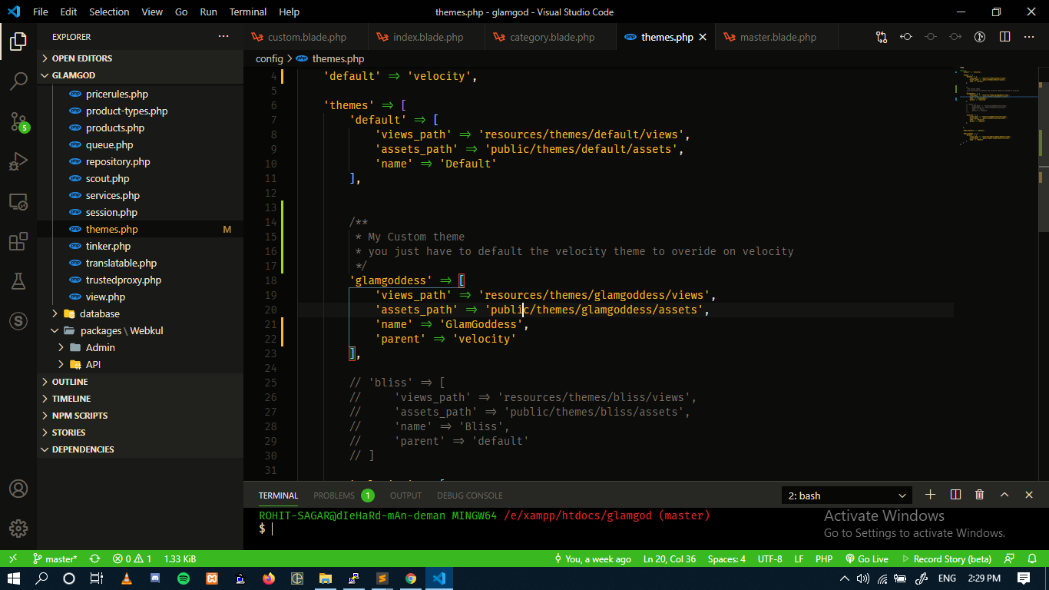Go to previous change arrow icon
Viewport: 1049px width, 590px height.
(906, 37)
